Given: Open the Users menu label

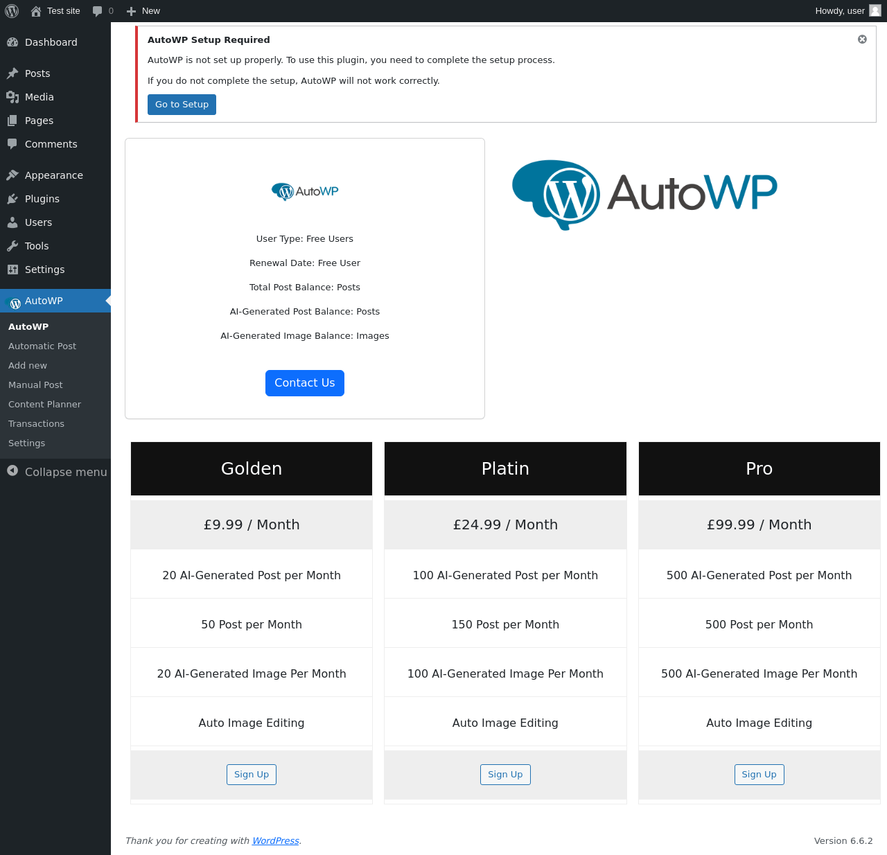Looking at the screenshot, I should point(38,222).
